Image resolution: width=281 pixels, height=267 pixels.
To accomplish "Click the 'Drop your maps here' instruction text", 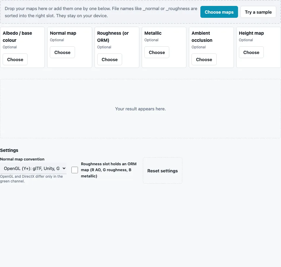I will tap(101, 12).
